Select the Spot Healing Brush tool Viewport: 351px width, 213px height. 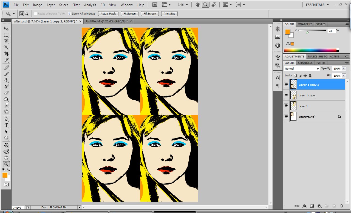point(6,67)
